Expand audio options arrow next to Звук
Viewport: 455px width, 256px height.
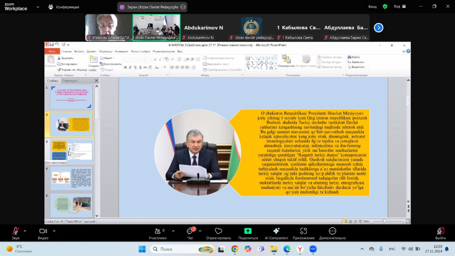pos(25,231)
